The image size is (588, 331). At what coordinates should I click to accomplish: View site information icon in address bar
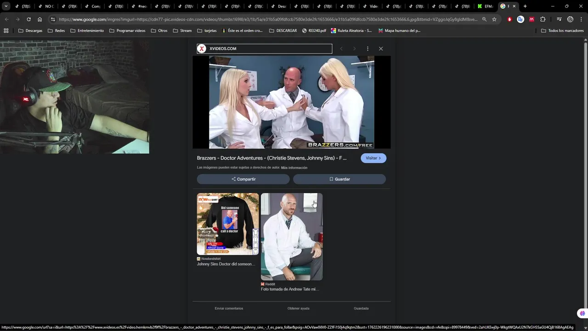(53, 19)
